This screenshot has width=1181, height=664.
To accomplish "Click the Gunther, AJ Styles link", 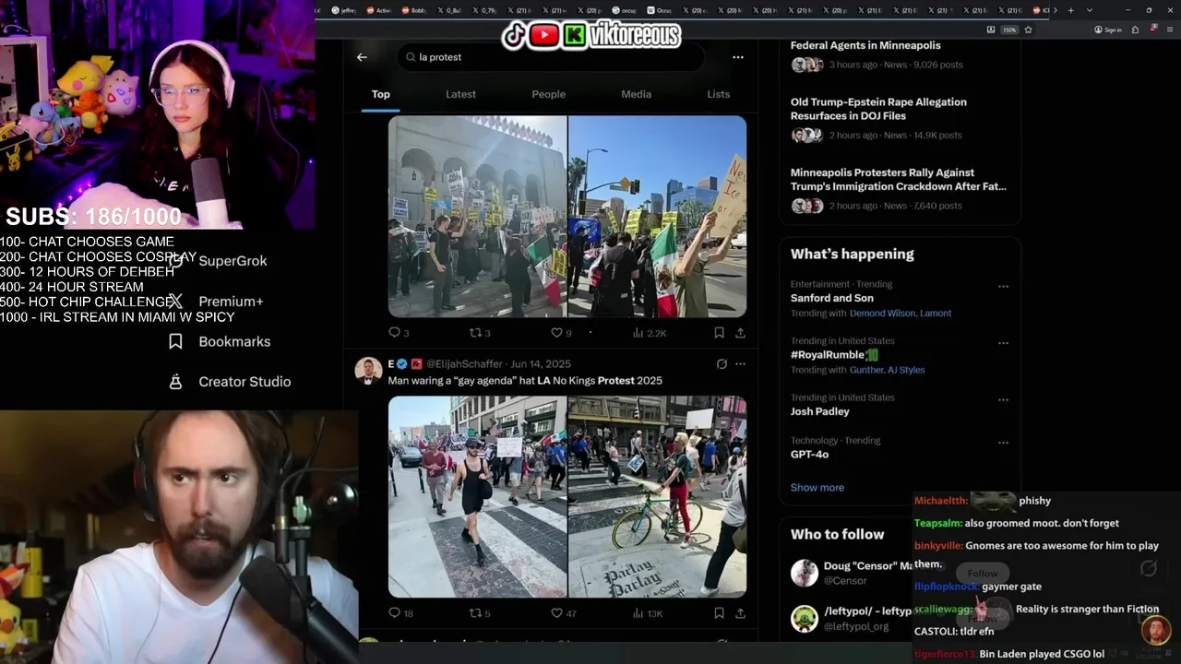I will pos(887,370).
